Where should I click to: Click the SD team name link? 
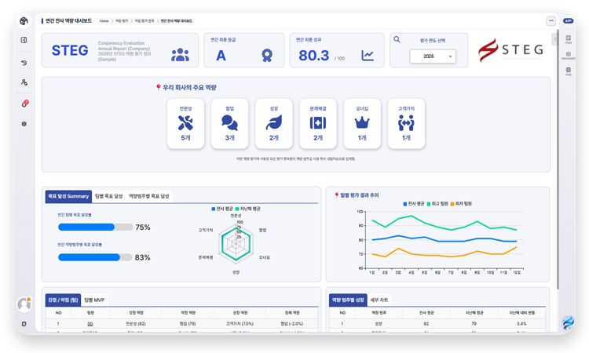coord(90,324)
